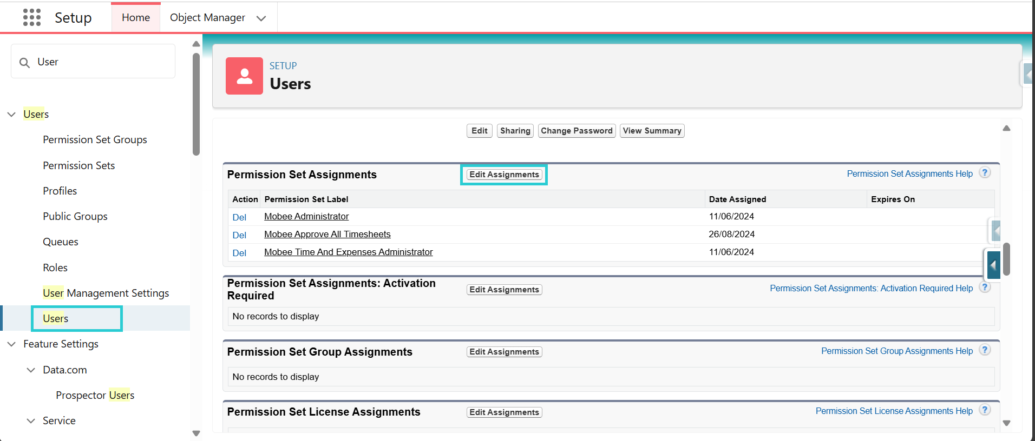Image resolution: width=1035 pixels, height=441 pixels.
Task: Collapse the Data.com tree node
Action: (x=31, y=370)
